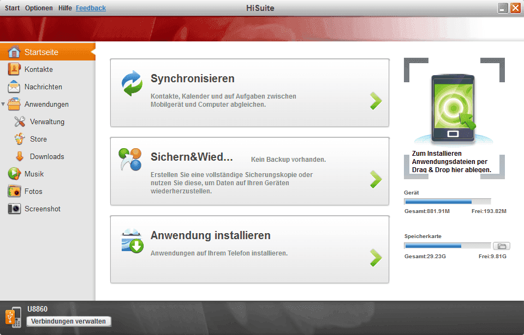Close the HiSuite window
This screenshot has height=335, width=524.
(515, 8)
